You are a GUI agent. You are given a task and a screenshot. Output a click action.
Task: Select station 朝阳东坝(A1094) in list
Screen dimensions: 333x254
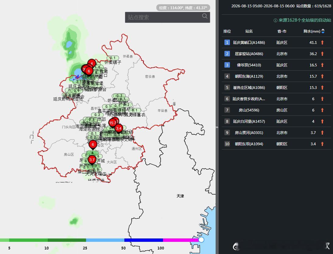click(249, 144)
